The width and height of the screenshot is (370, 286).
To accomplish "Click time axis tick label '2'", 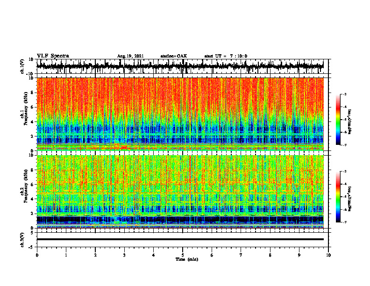I will (x=95, y=255).
